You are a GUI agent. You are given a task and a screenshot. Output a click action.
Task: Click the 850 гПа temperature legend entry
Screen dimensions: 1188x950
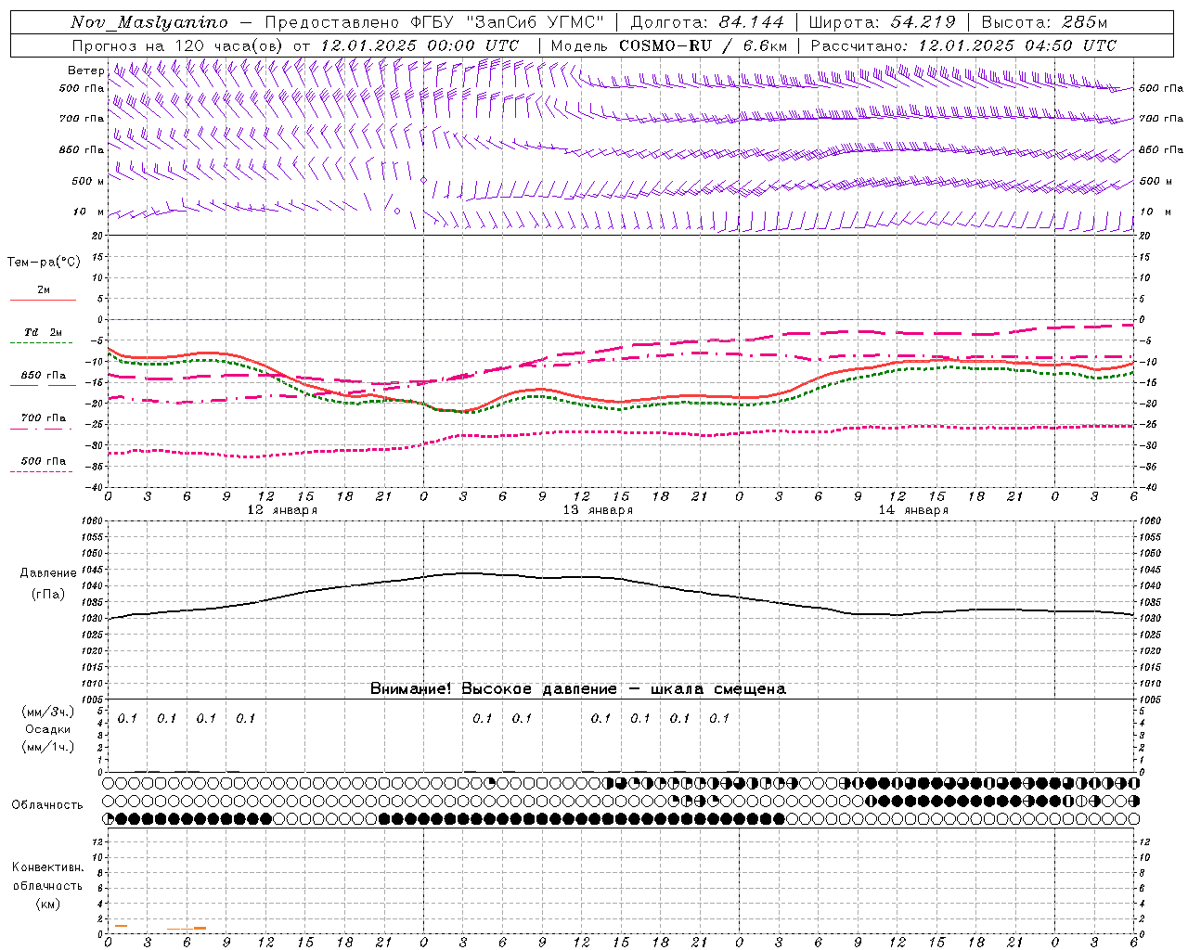click(44, 376)
